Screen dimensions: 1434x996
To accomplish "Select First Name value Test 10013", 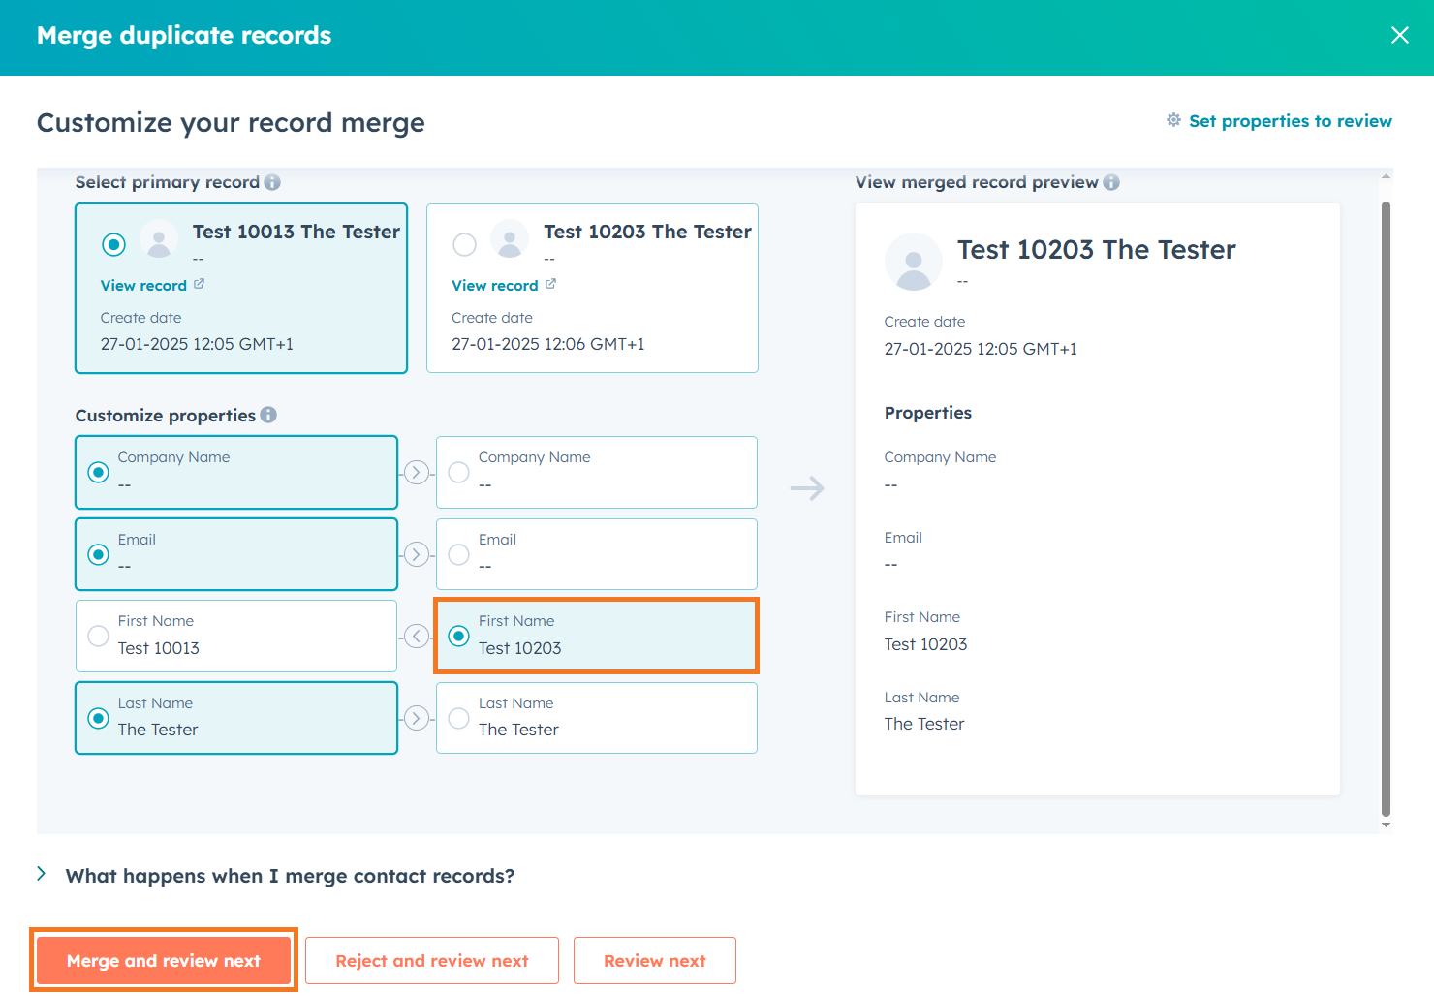I will (x=98, y=636).
